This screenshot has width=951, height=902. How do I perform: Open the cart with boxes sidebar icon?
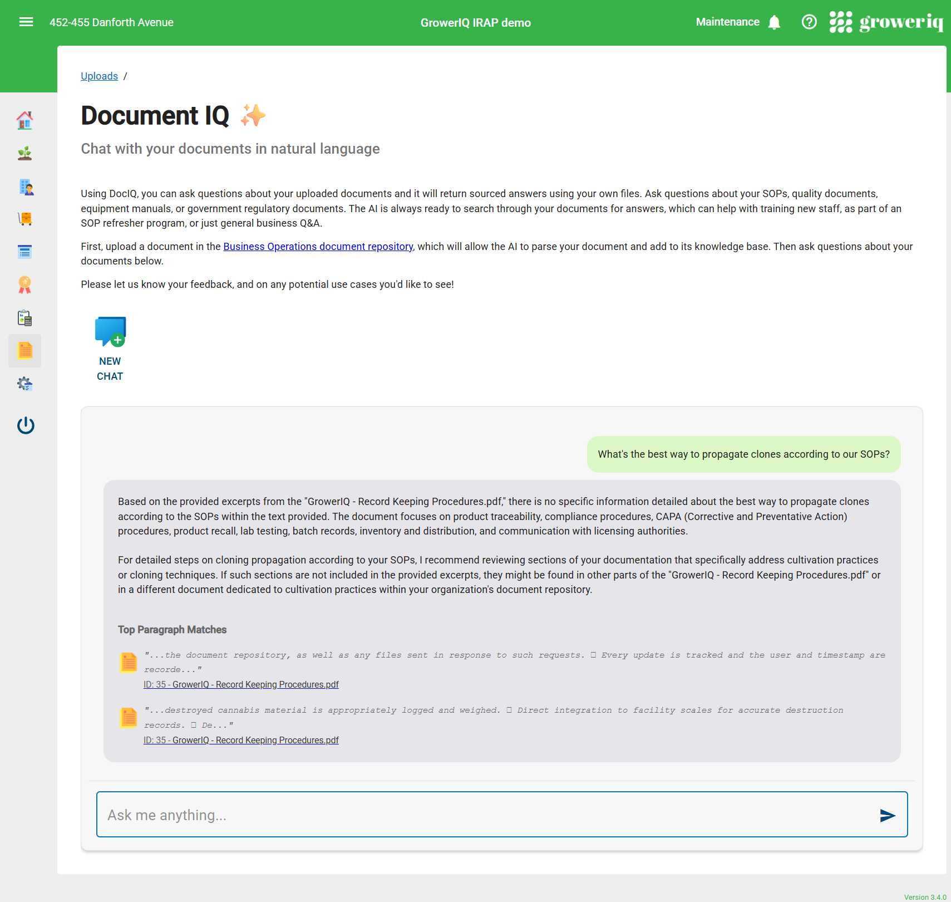tap(25, 219)
